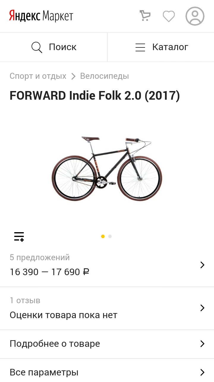Open the 'Поиск' tab

tap(53, 47)
